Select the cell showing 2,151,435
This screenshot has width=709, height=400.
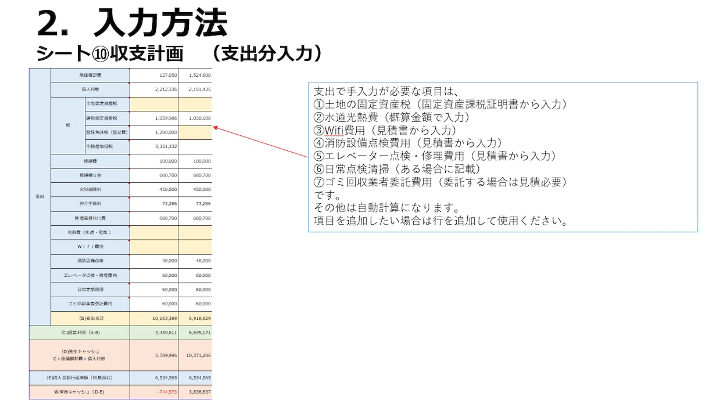click(x=195, y=90)
